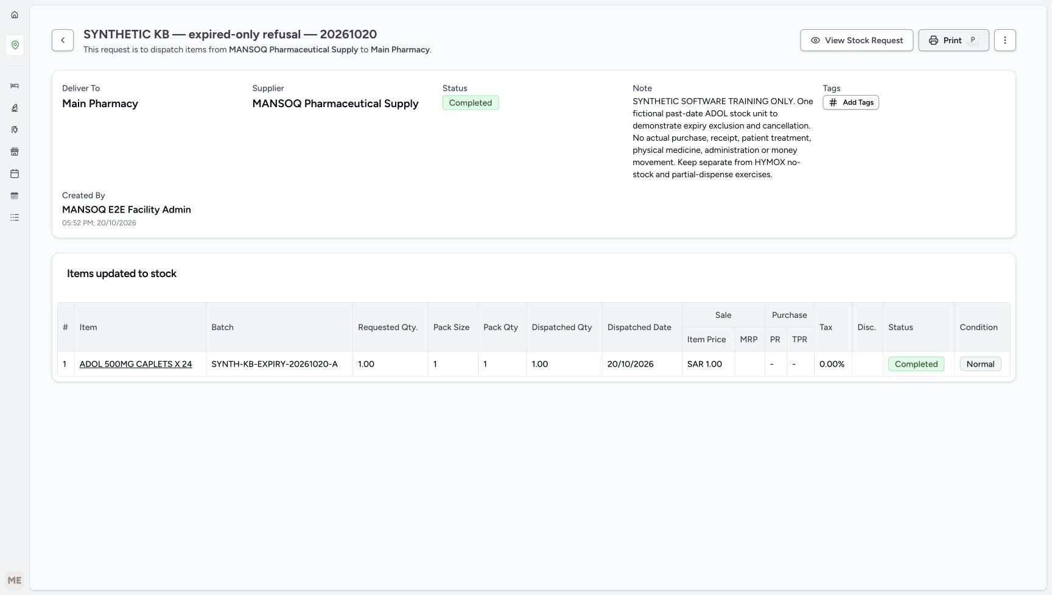1052x595 pixels.
Task: Click the Add Tags label
Action: click(x=858, y=102)
